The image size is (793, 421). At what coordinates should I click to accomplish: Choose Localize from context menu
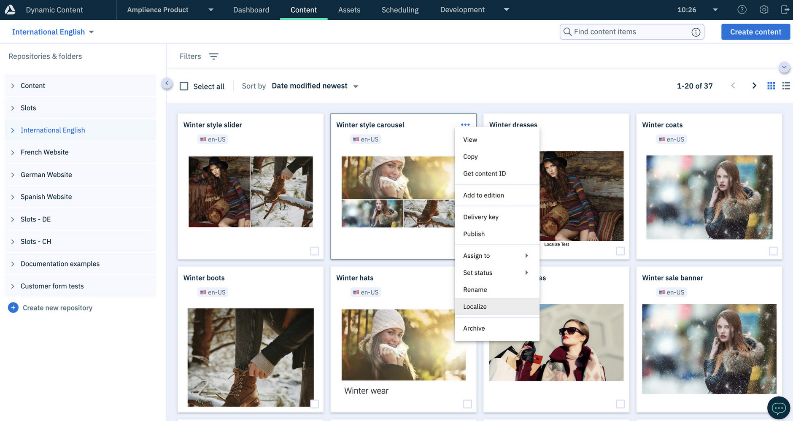click(497, 307)
